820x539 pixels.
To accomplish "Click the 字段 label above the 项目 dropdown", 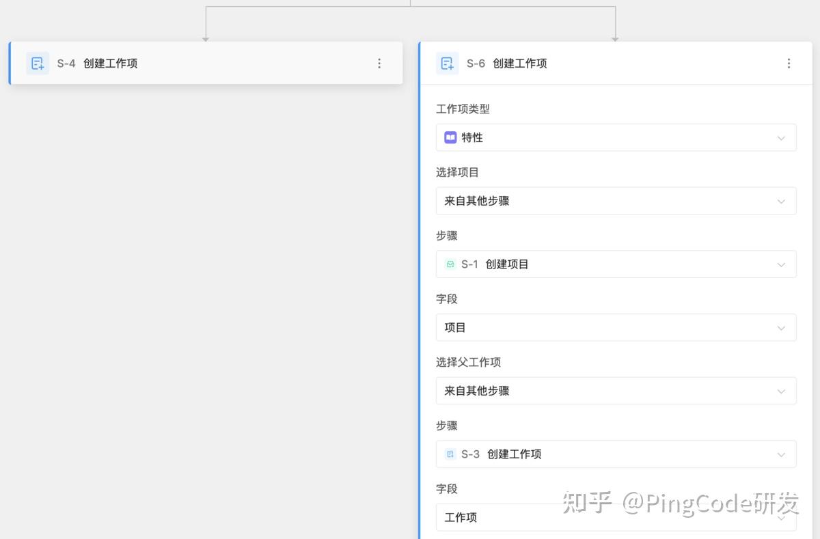I will click(447, 299).
